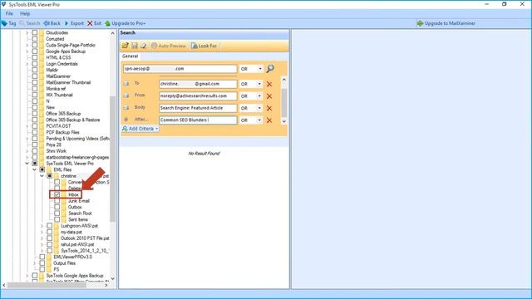Image resolution: width=532 pixels, height=299 pixels.
Task: Check the Sent Items folder checkbox
Action: click(x=57, y=219)
